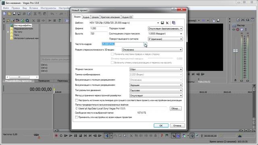The width and height of the screenshot is (258, 145).
Task: Click the width field showing 1 280
Action: (98, 29)
